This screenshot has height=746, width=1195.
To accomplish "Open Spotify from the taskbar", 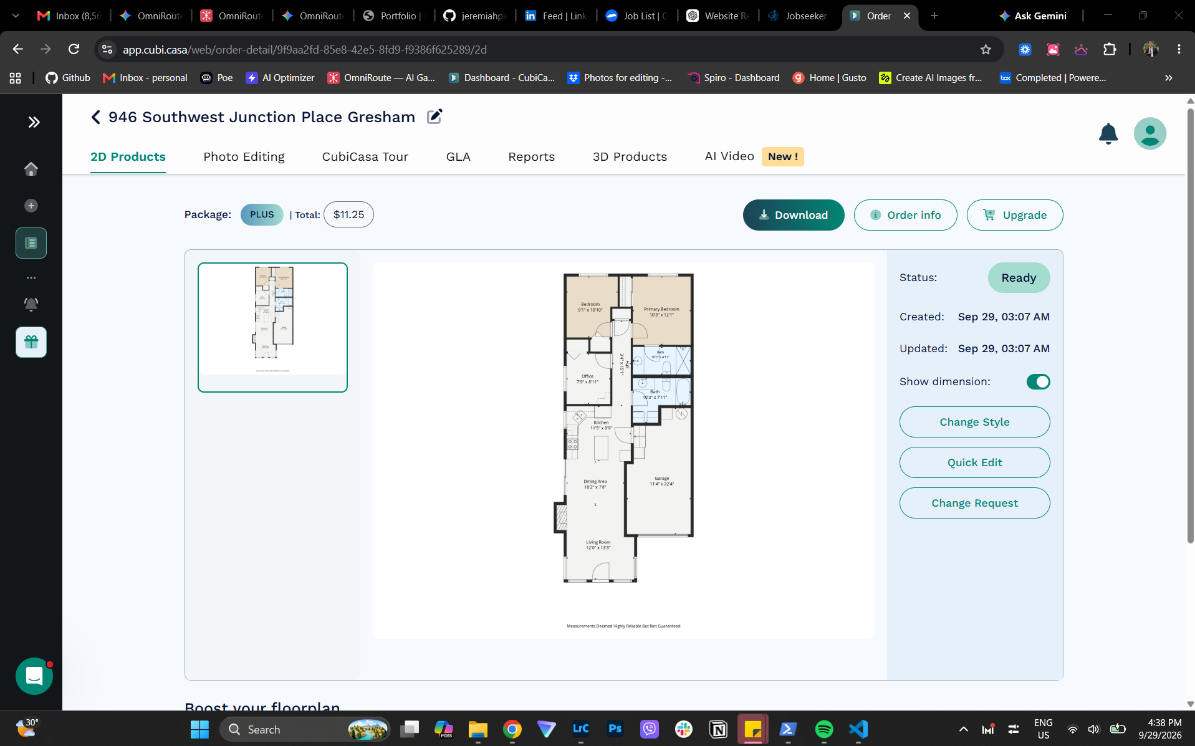I will coord(824,729).
